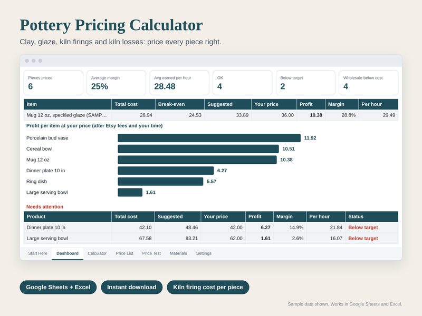Click the 24.53 break-even value
The image size is (422, 316).
tap(179, 115)
